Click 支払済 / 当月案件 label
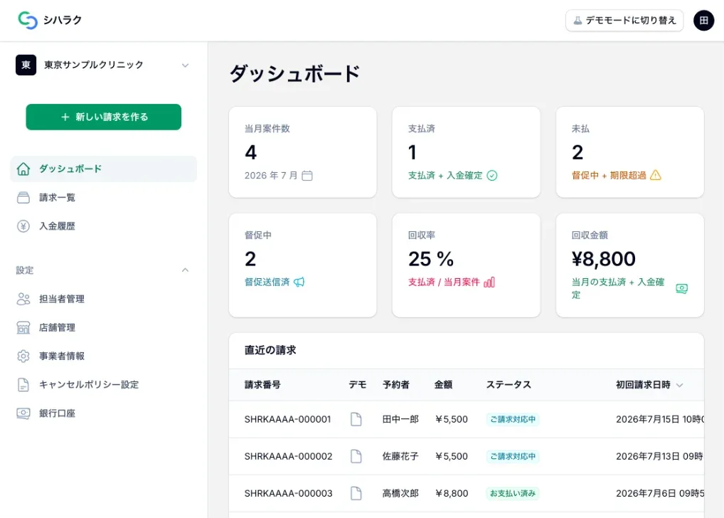Image resolution: width=724 pixels, height=518 pixels. [444, 282]
